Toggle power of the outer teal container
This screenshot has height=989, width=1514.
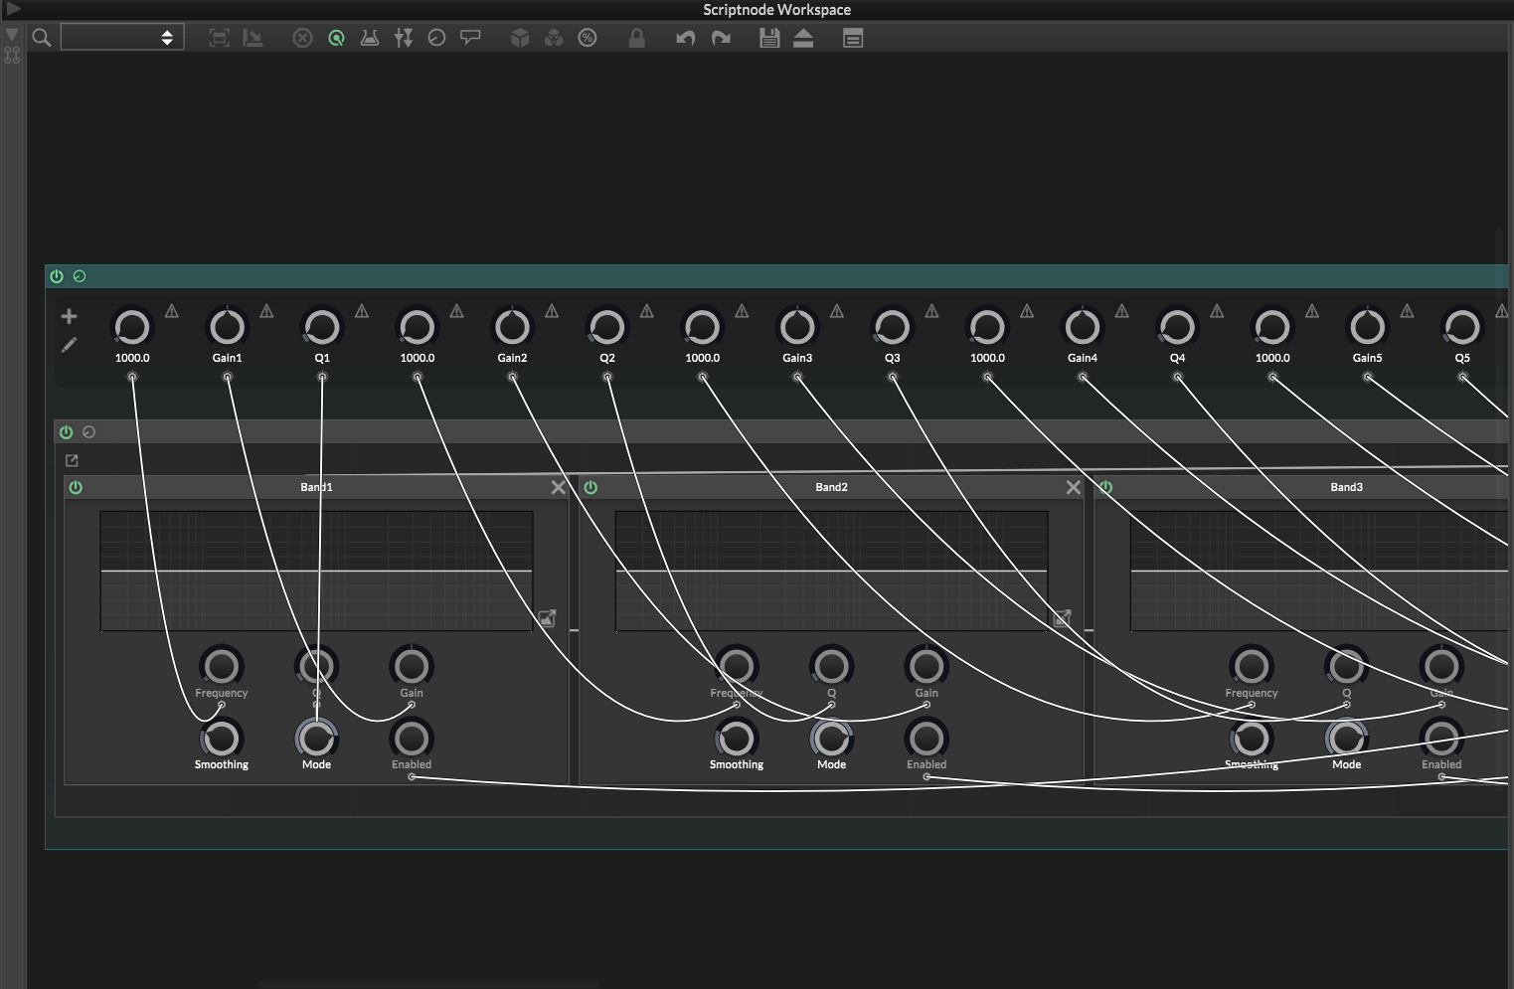[57, 276]
